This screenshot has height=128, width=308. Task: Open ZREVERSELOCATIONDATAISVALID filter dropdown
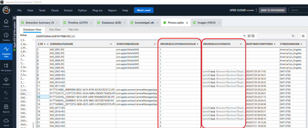(x=198, y=44)
